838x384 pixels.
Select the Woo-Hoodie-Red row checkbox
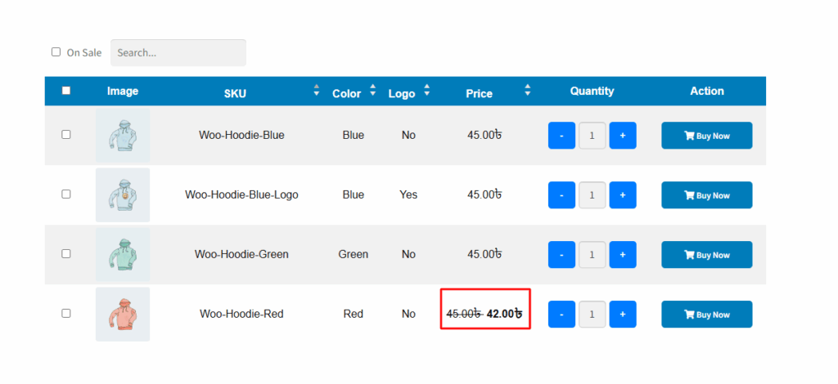(65, 313)
